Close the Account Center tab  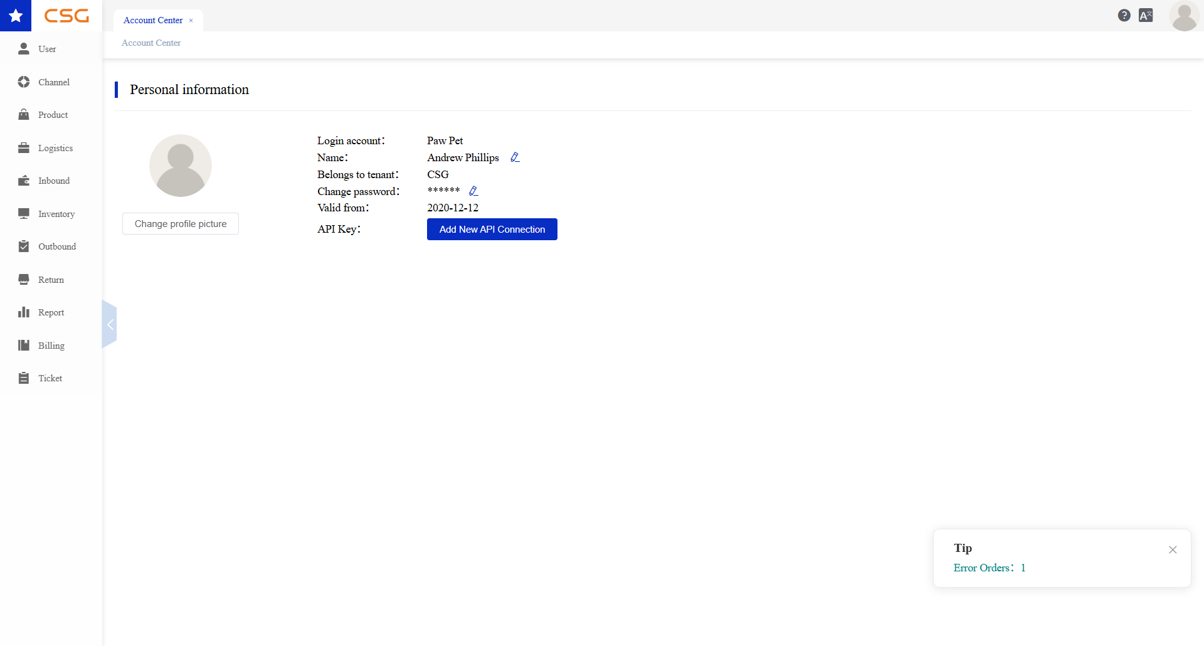tap(191, 21)
